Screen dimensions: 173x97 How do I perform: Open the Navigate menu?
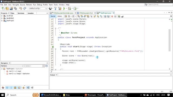[x=16, y=5]
